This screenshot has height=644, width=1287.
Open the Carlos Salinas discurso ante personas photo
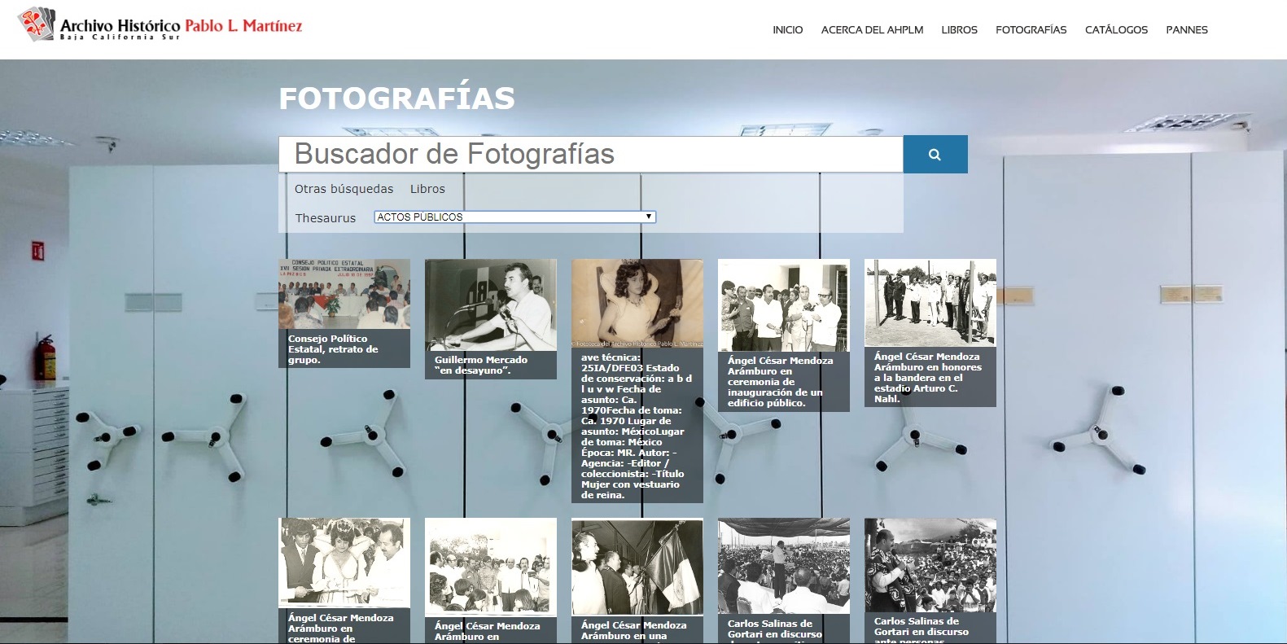(930, 565)
